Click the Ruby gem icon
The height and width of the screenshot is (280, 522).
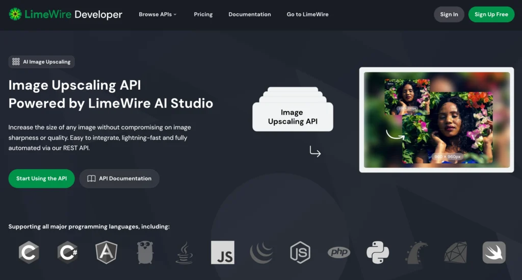[455, 252]
